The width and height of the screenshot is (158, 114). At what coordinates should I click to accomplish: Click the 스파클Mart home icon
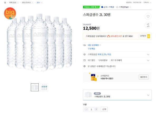(x=117, y=7)
